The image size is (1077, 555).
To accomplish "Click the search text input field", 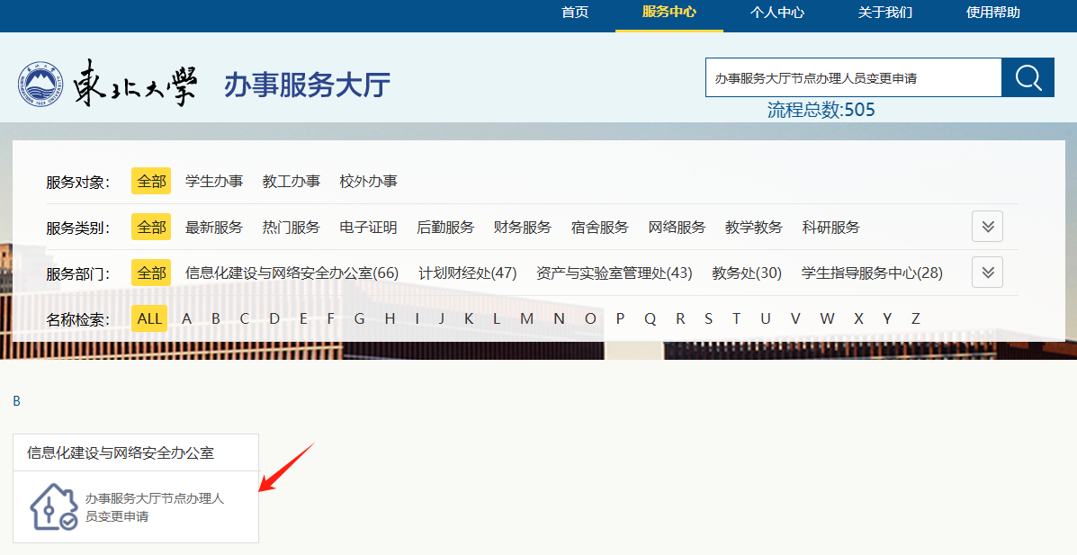I will 852,78.
